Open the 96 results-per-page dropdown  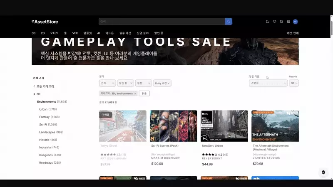pyautogui.click(x=294, y=83)
